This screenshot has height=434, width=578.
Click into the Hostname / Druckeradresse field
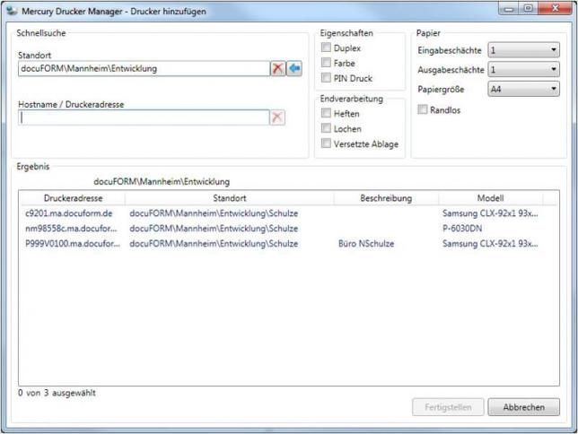144,117
